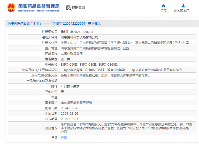Go to 首页 text link

pyautogui.click(x=163, y=11)
